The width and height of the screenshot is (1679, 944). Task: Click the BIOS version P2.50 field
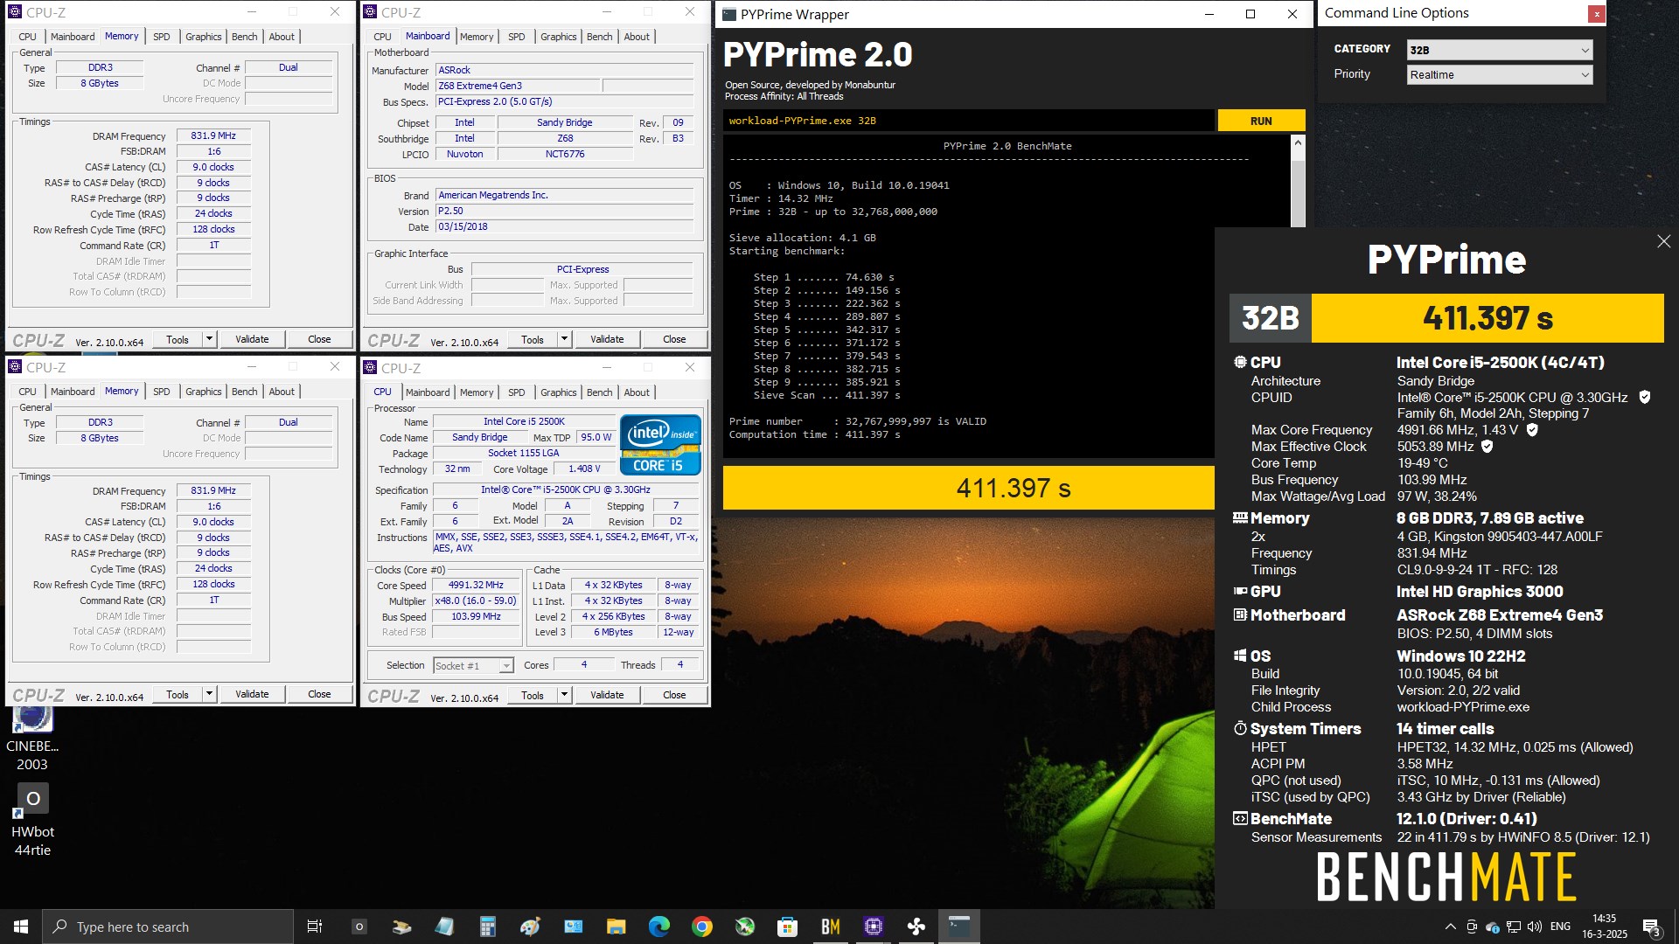click(x=565, y=211)
